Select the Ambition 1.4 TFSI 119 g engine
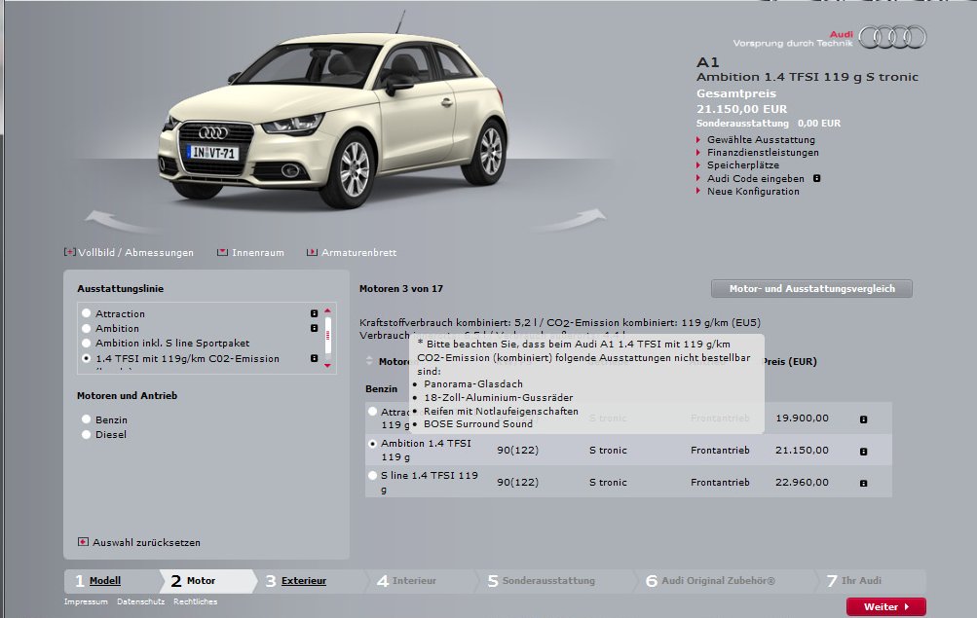This screenshot has width=977, height=618. tap(373, 444)
